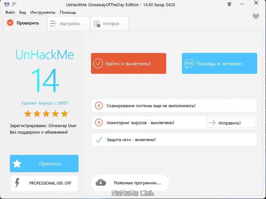Open the Помощь menu
The image size is (266, 199).
[x=68, y=12]
